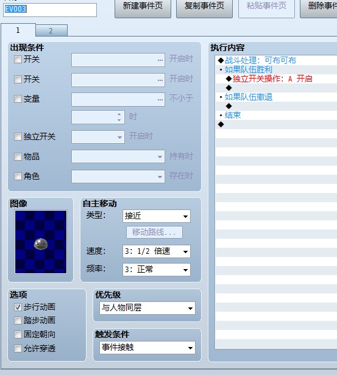Image resolution: width=337 pixels, height=375 pixels.
Task: Select the 战斗处理：可布可布 command line
Action: point(276,60)
